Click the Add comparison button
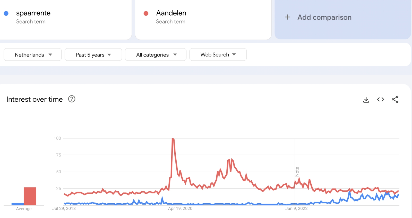 pos(324,17)
